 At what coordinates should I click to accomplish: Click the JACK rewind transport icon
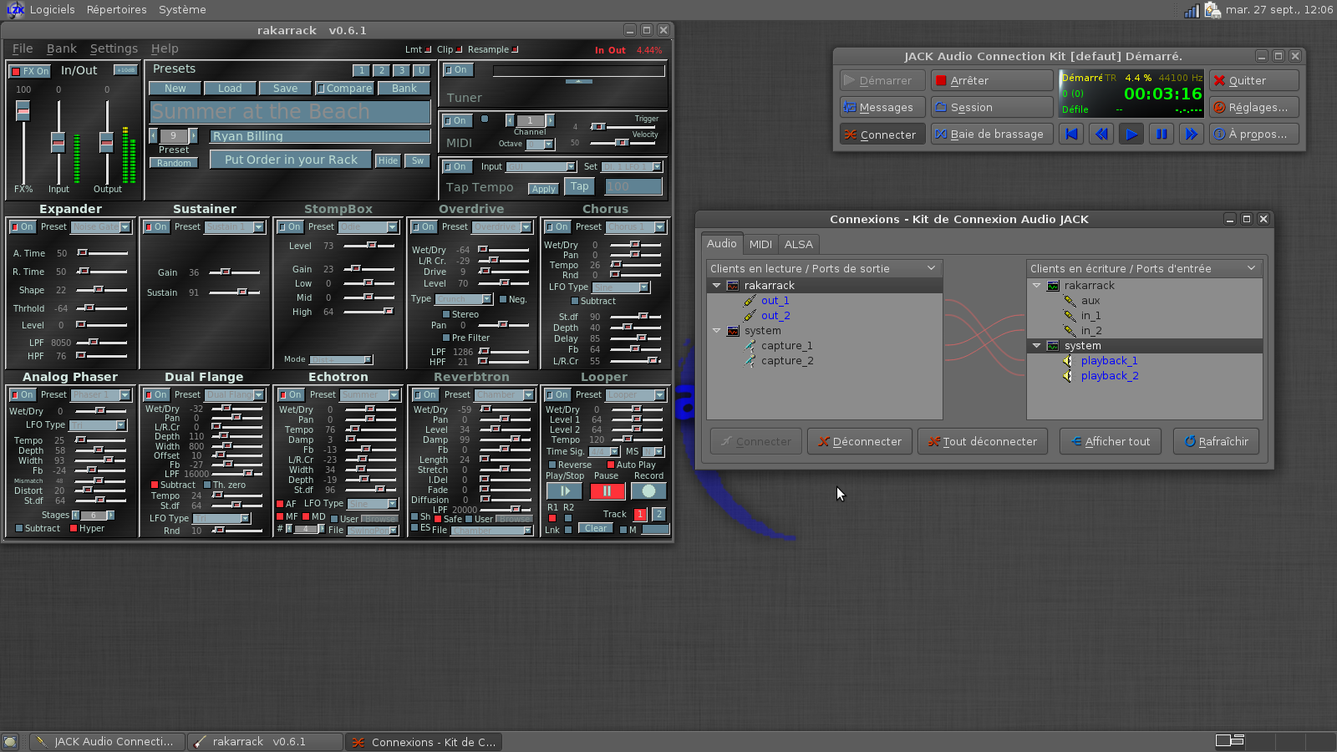[1101, 134]
